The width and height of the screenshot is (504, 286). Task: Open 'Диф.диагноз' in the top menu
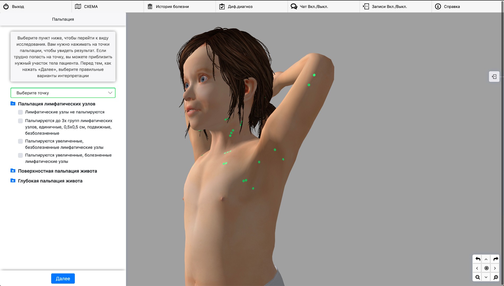240,7
